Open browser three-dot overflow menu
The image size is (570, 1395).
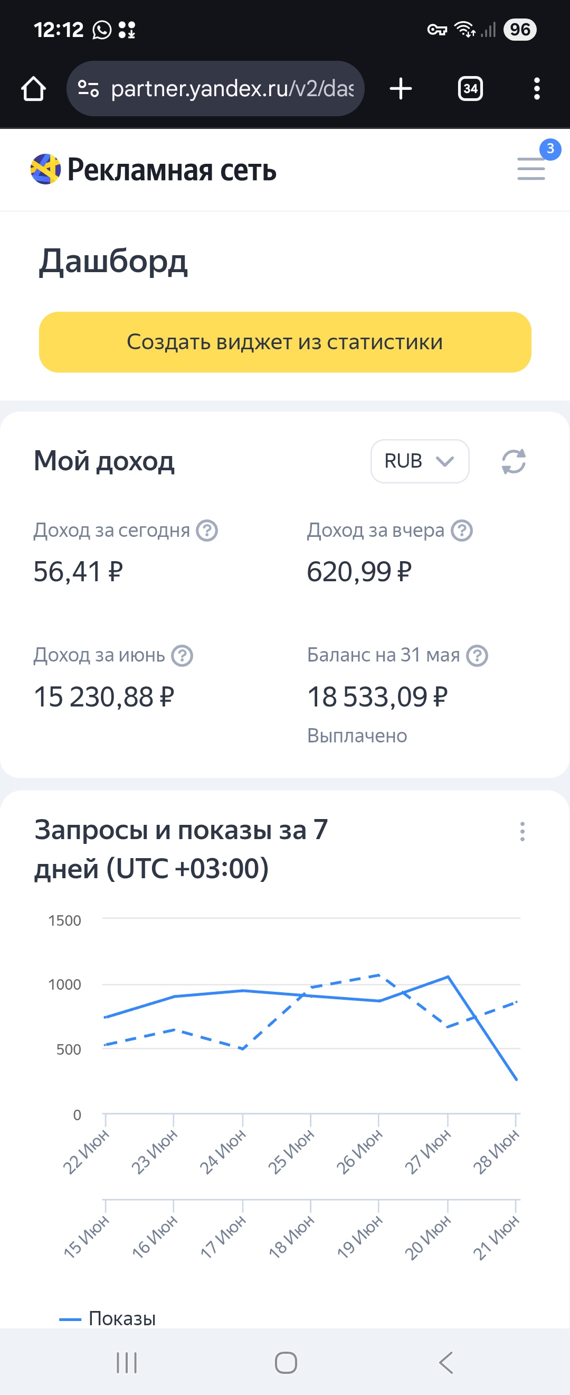(x=536, y=88)
